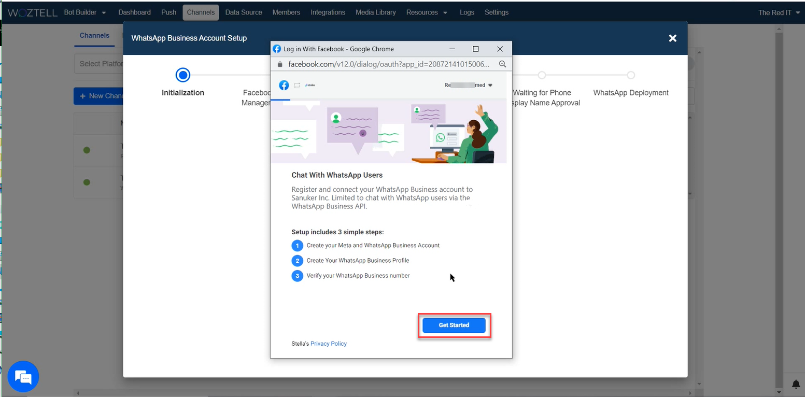Click the New Channel button
This screenshot has height=397, width=805.
[x=98, y=96]
